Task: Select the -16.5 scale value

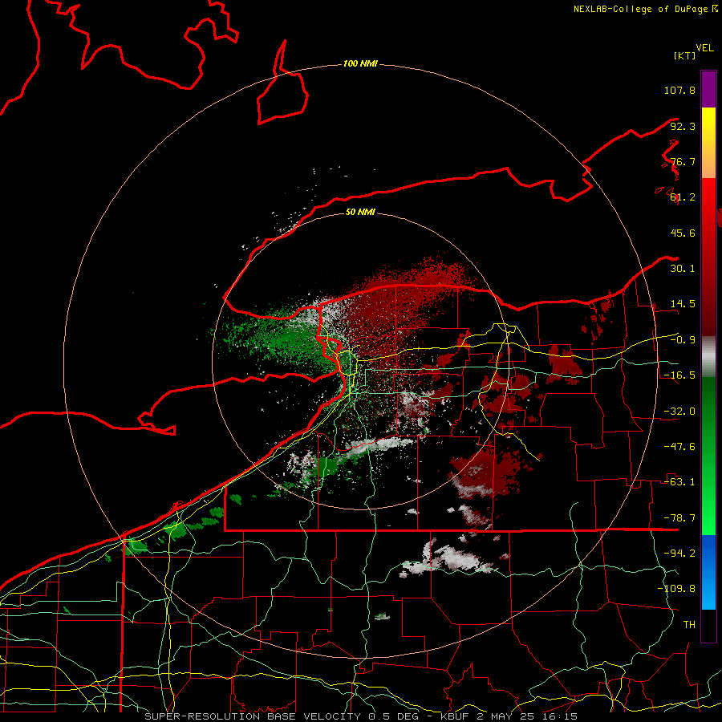Action: point(679,375)
